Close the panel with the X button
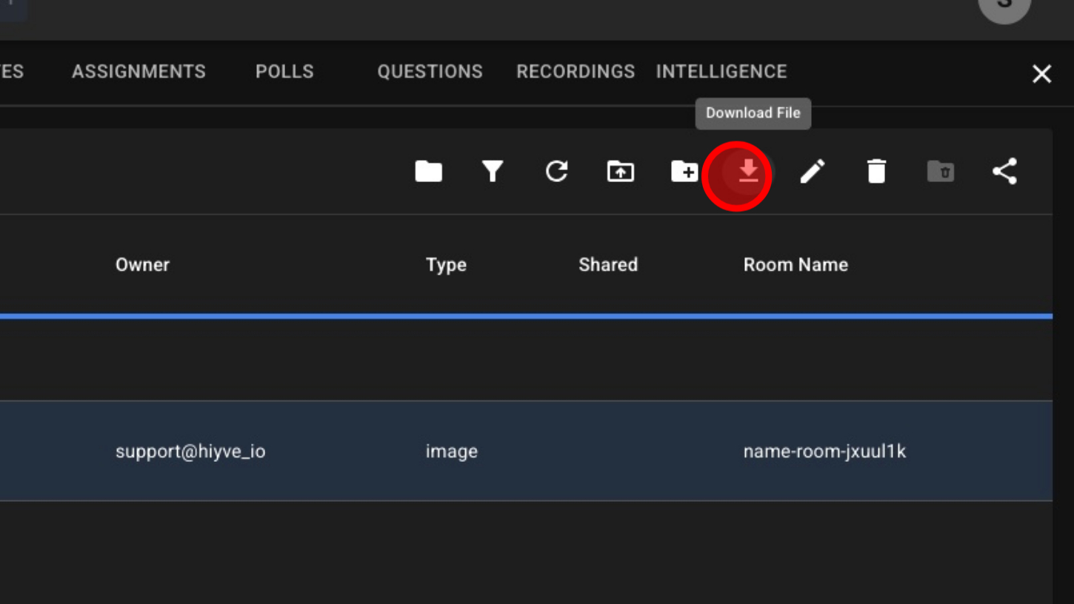This screenshot has width=1074, height=604. pos(1041,73)
